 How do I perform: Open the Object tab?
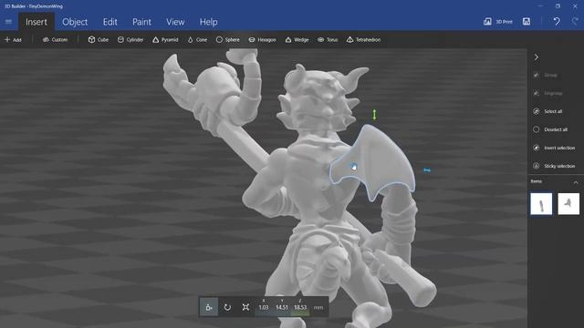(x=75, y=22)
